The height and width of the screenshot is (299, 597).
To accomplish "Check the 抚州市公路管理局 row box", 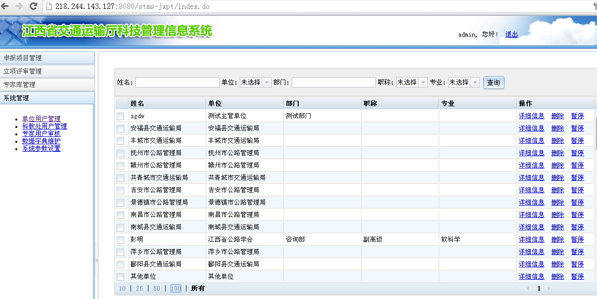I will pyautogui.click(x=120, y=153).
